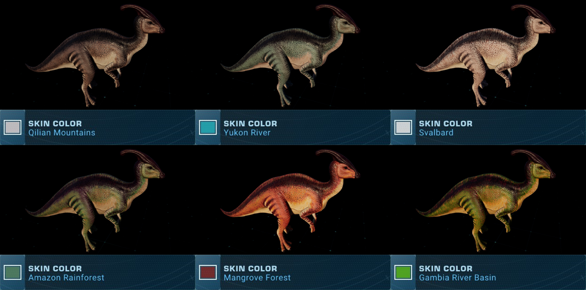Click SKIN COLOR heading above Svalbard
Screen dimensions: 586x290
pyautogui.click(x=446, y=124)
